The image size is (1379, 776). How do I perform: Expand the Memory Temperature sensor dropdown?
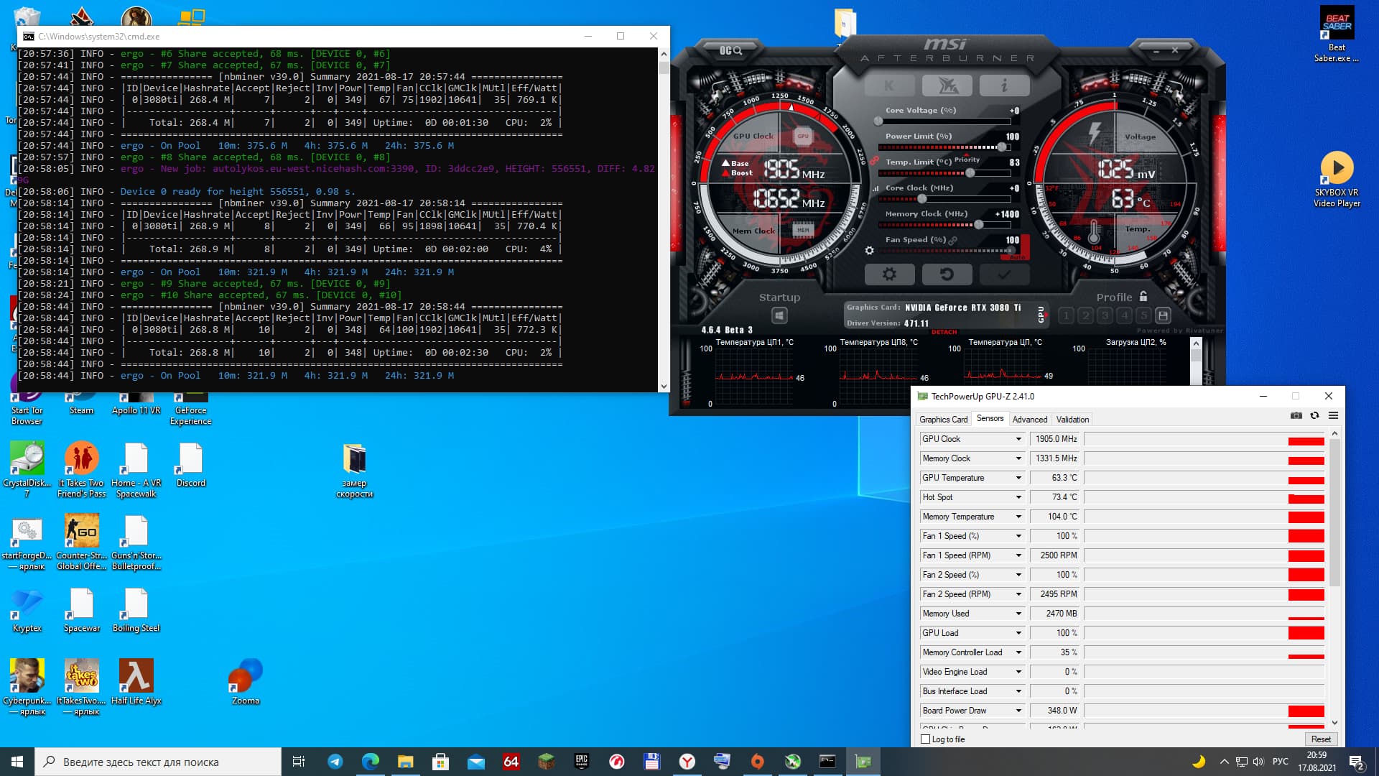pos(1018,517)
